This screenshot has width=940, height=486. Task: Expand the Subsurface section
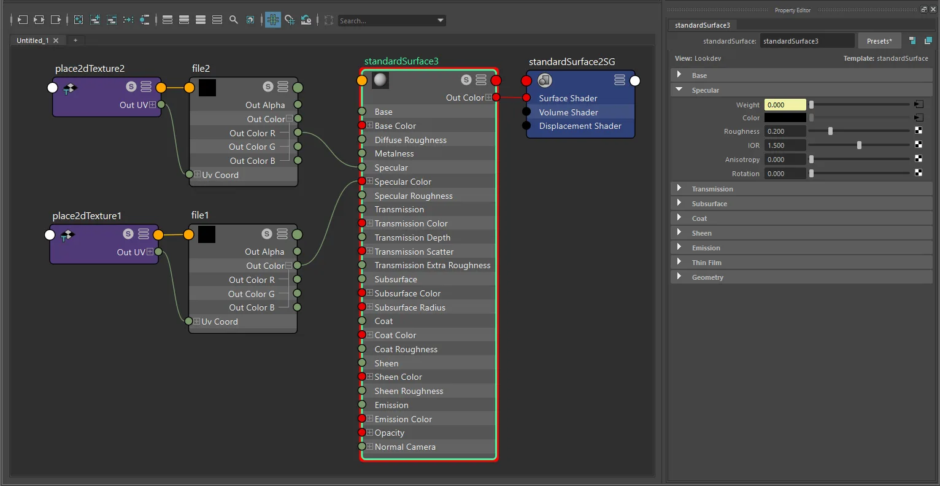point(679,203)
